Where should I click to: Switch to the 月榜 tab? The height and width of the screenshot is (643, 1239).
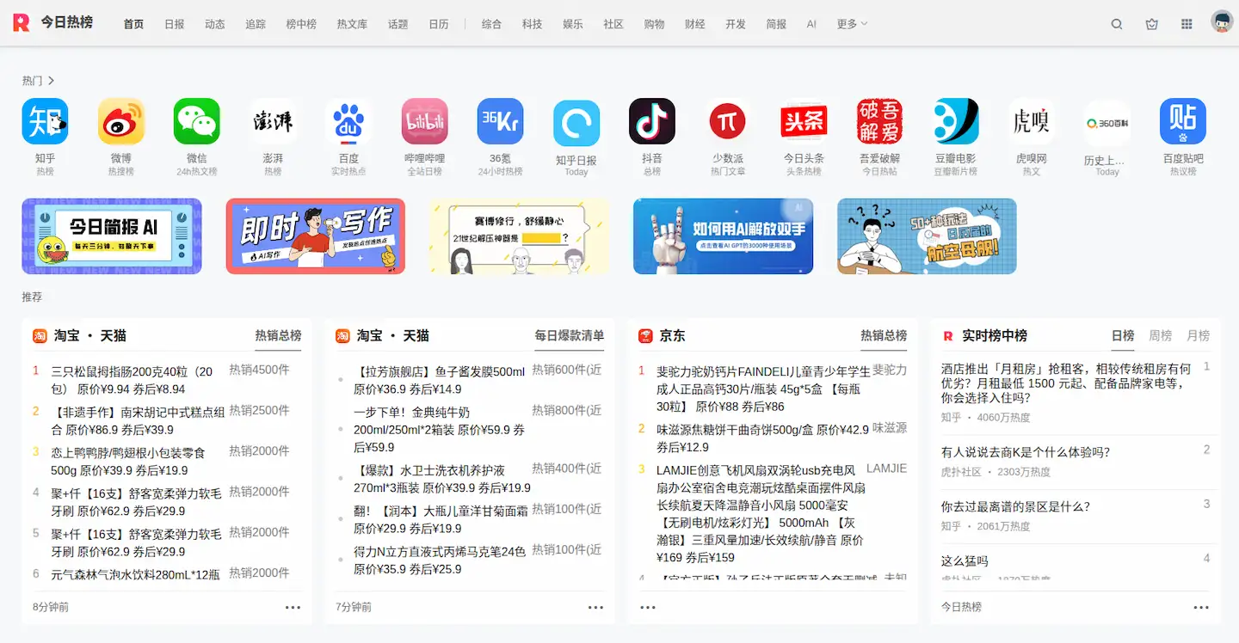(1198, 335)
